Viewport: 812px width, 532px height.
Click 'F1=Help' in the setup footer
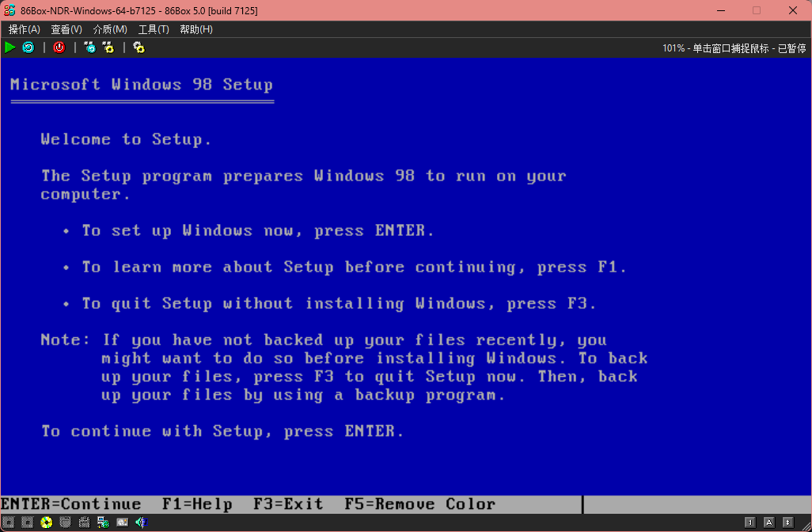[x=197, y=504]
